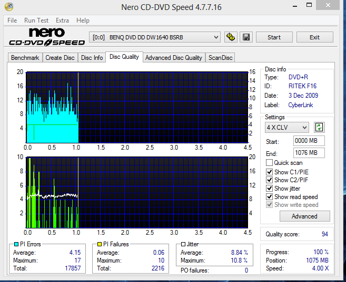This screenshot has width=346, height=282.
Task: Click the Jitter maximum 10.8 %
Action: (x=240, y=260)
